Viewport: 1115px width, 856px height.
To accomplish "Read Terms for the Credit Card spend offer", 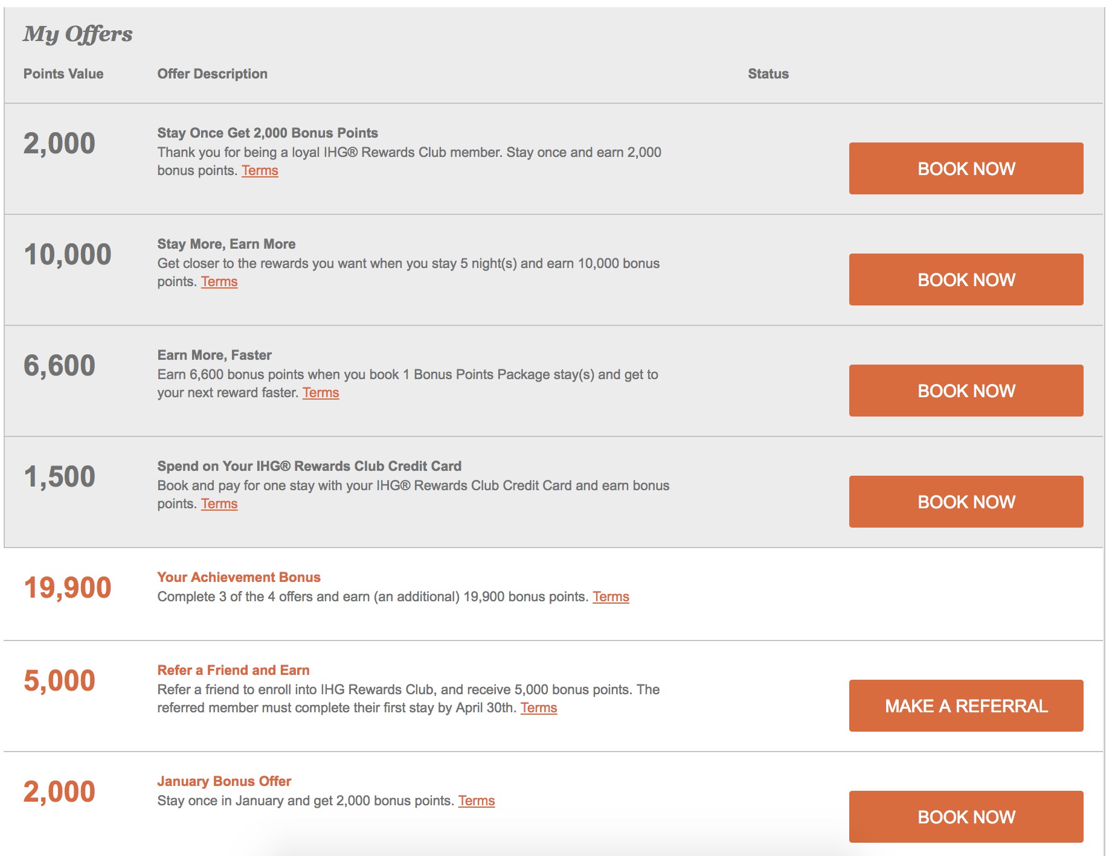I will [219, 504].
